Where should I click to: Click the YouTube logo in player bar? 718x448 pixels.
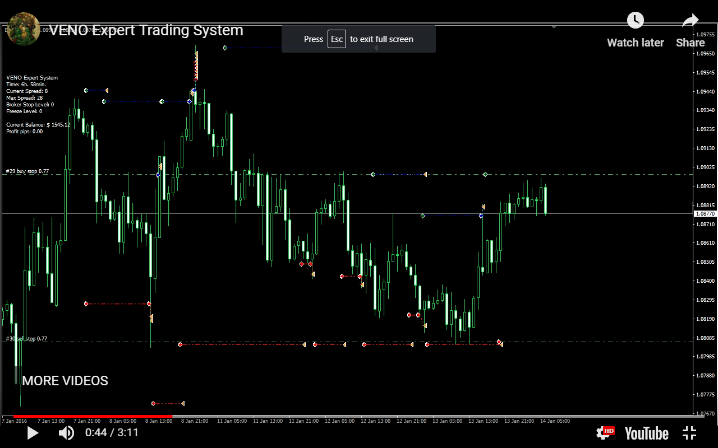(x=646, y=433)
